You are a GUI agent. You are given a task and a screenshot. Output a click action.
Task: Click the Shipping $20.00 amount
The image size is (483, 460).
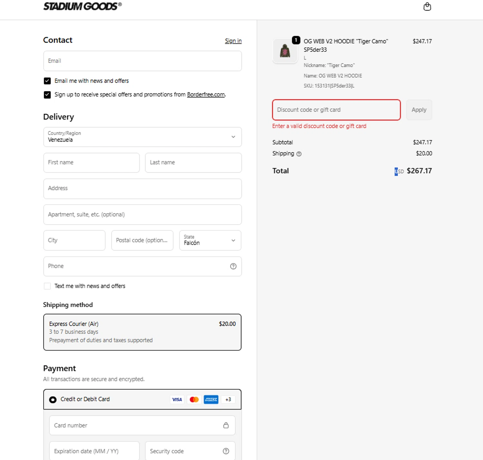coord(424,153)
